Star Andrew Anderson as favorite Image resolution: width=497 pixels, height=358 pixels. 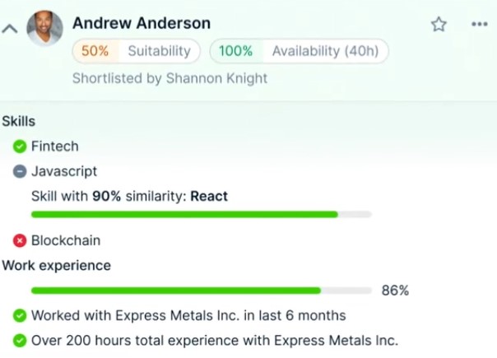click(x=439, y=25)
